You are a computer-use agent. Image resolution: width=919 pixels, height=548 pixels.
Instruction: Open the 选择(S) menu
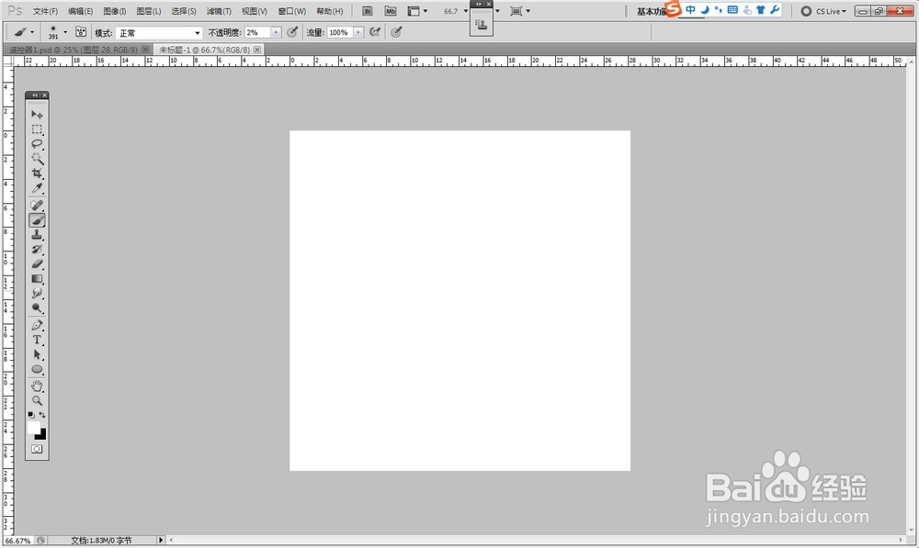pos(184,11)
